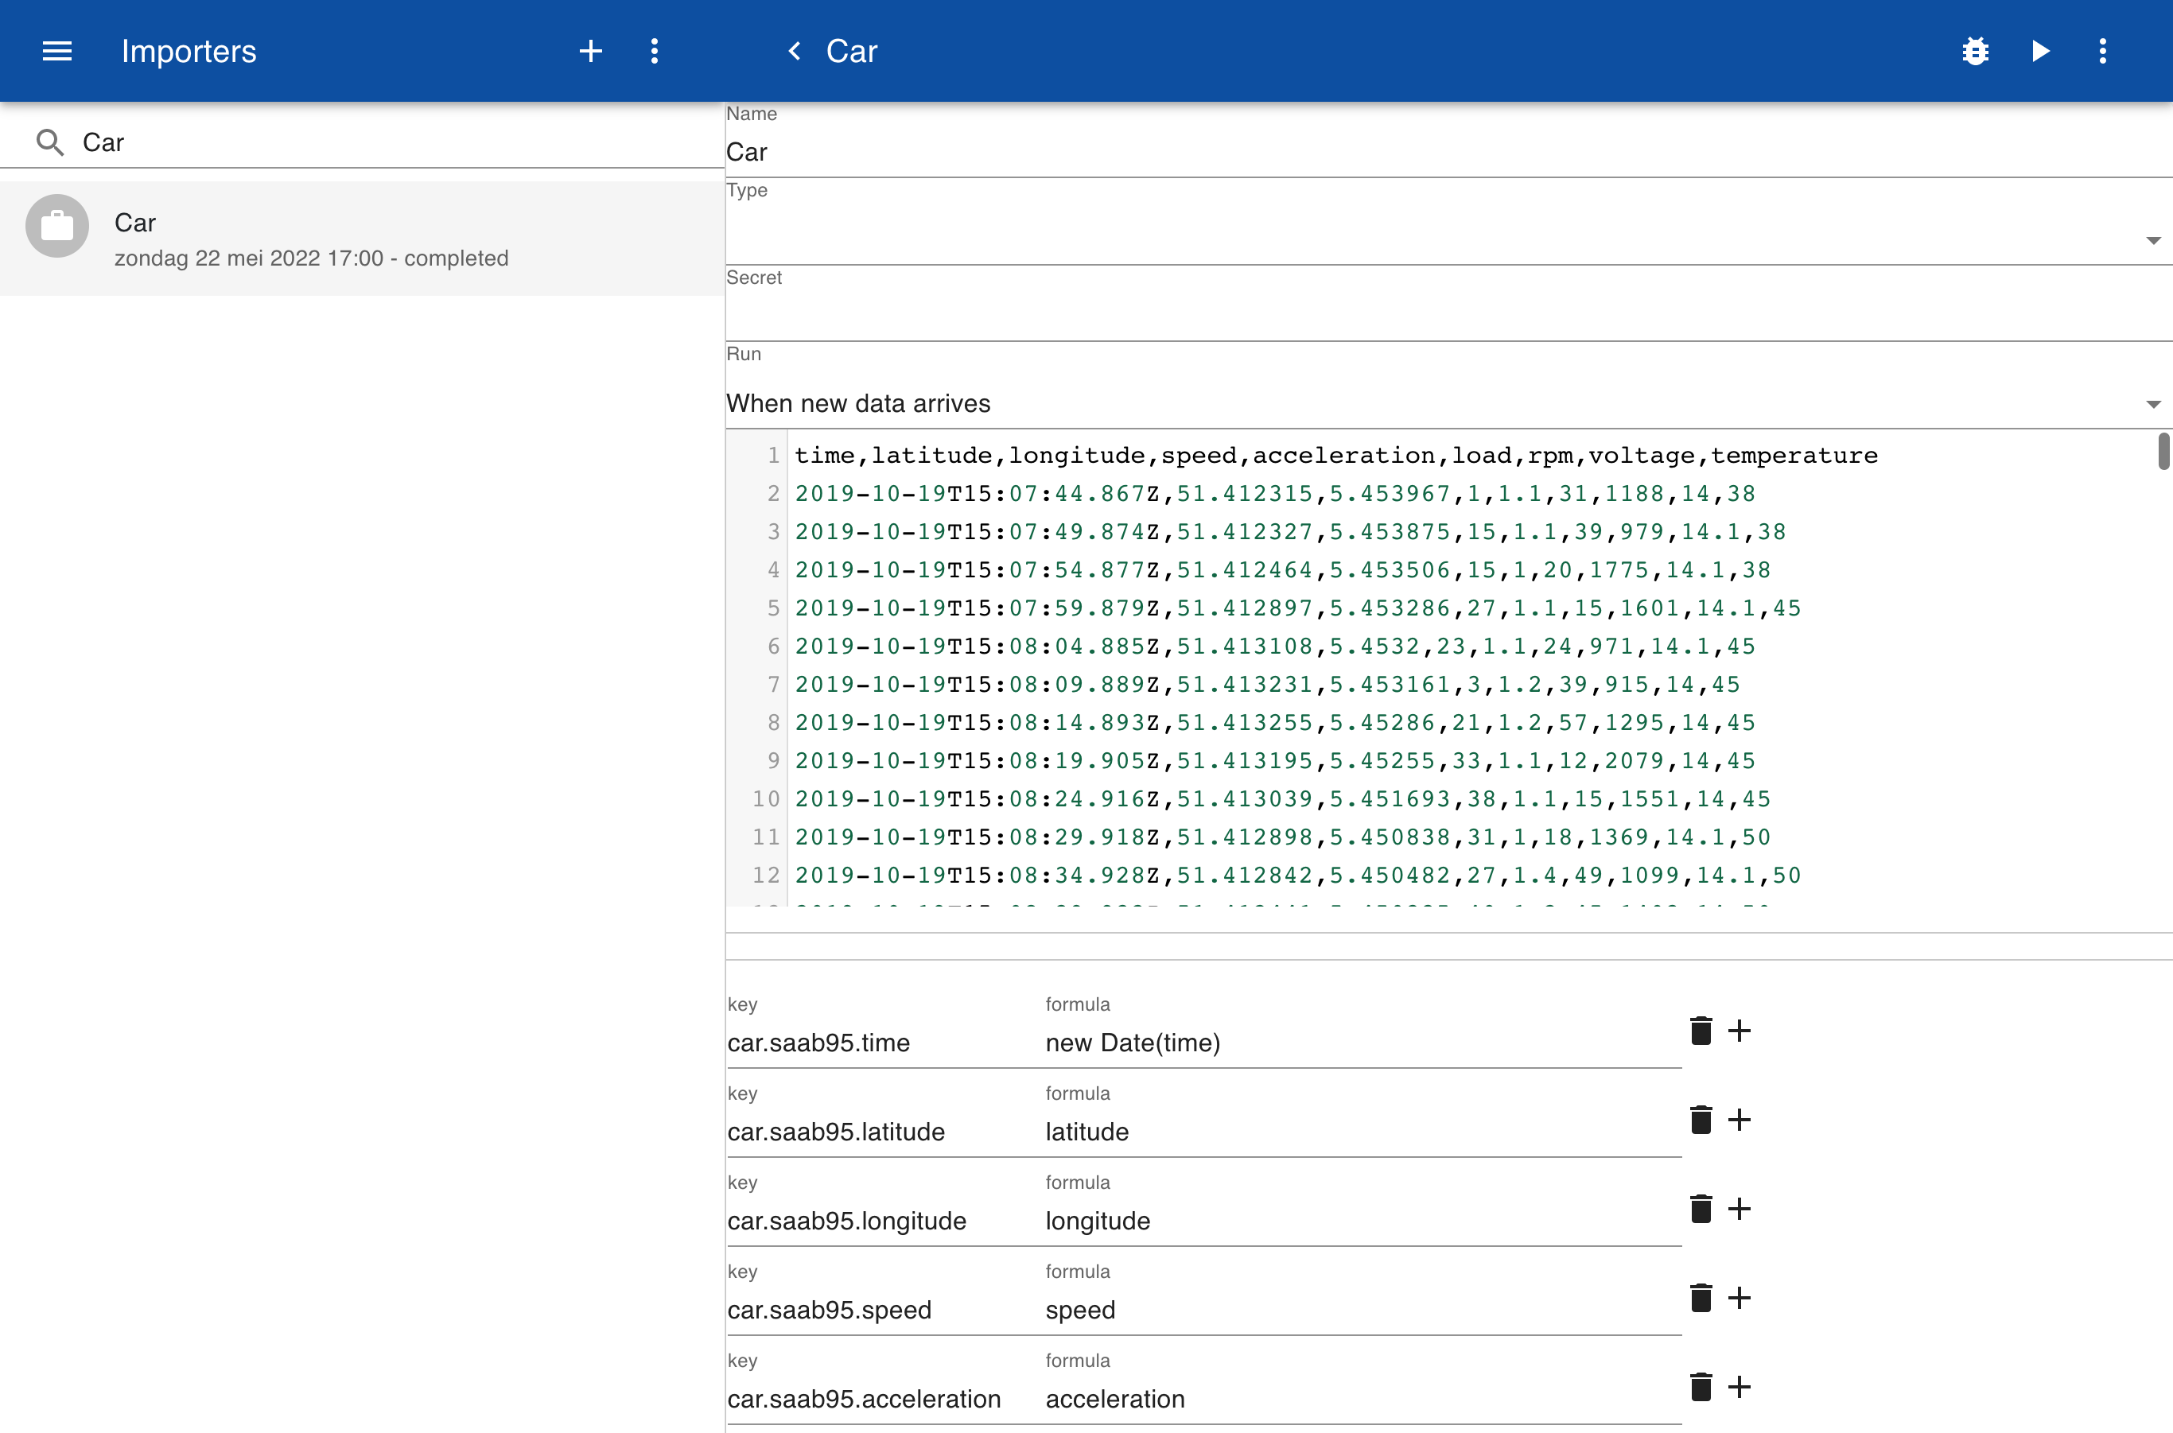Viewport: 2173px width, 1433px height.
Task: Open the Car detail overflow menu
Action: coord(2103,51)
